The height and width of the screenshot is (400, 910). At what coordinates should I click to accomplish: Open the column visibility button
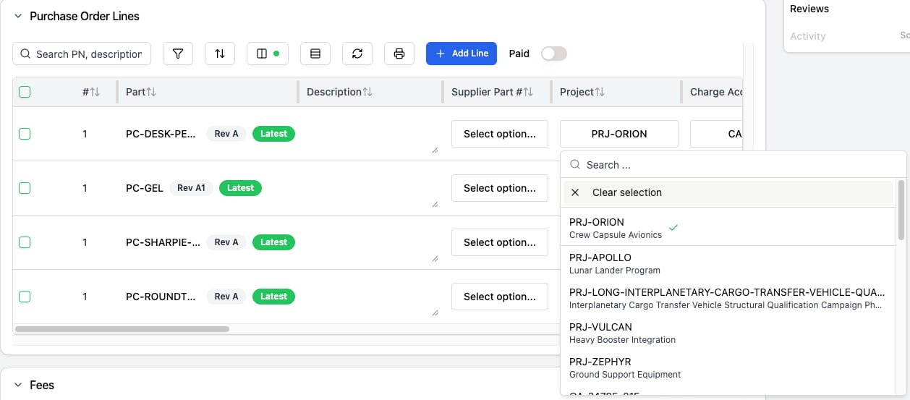pos(268,54)
